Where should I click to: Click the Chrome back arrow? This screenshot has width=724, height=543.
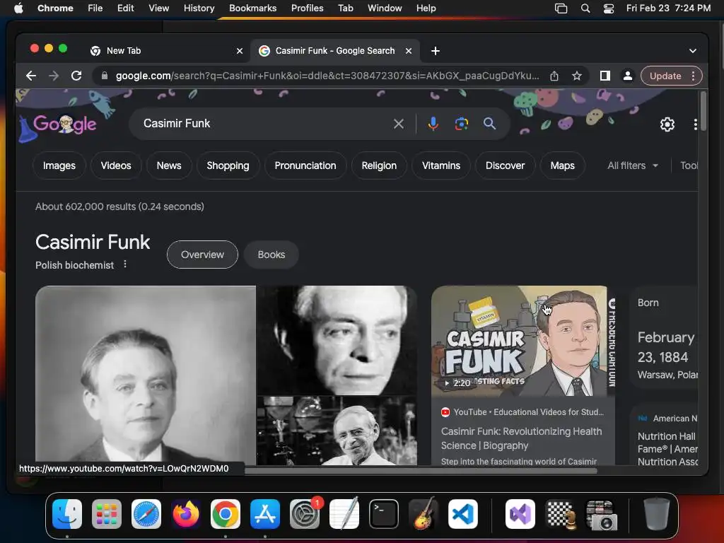[31, 76]
